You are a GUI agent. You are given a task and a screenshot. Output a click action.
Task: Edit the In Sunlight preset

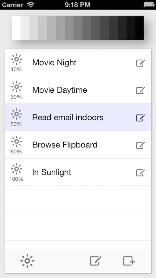click(140, 173)
